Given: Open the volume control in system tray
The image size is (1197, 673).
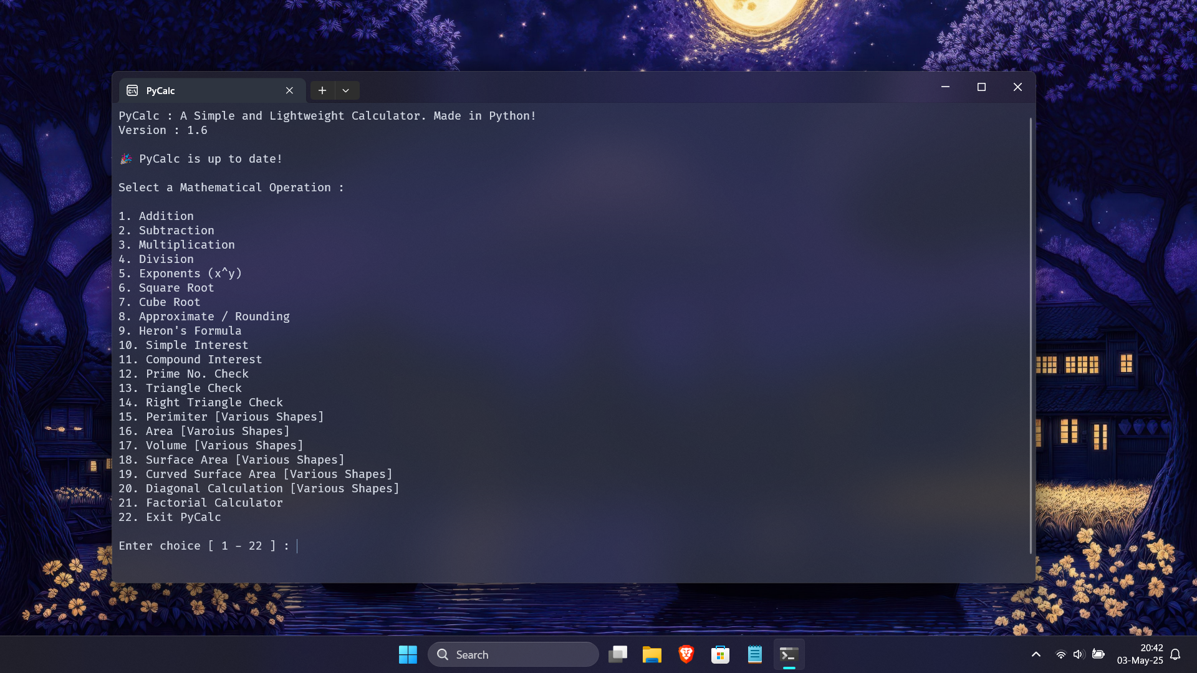Looking at the screenshot, I should click(1079, 654).
